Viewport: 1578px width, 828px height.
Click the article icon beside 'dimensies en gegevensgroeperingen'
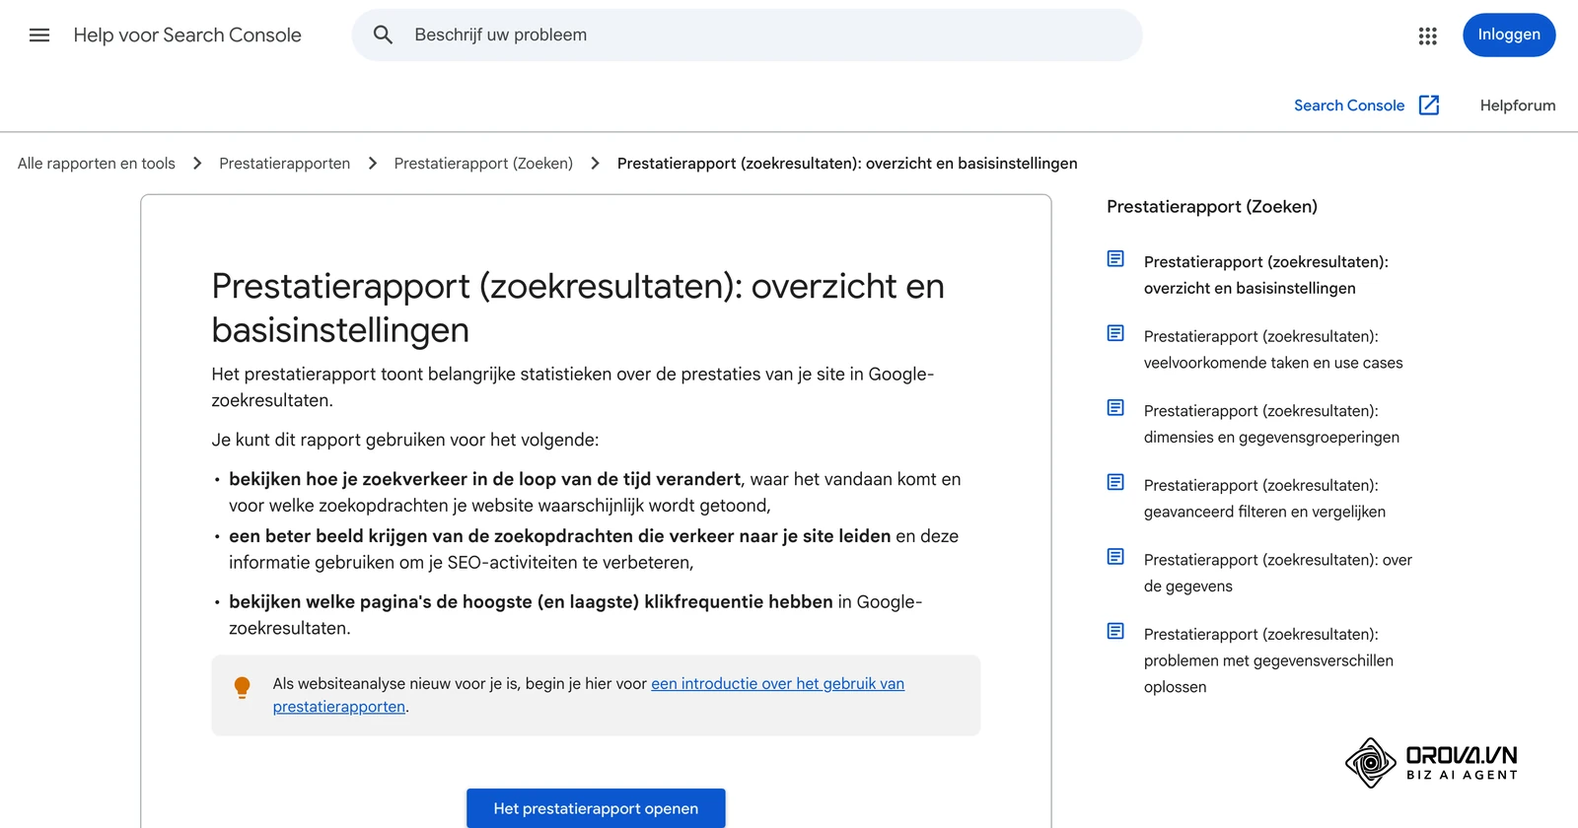[x=1115, y=408]
